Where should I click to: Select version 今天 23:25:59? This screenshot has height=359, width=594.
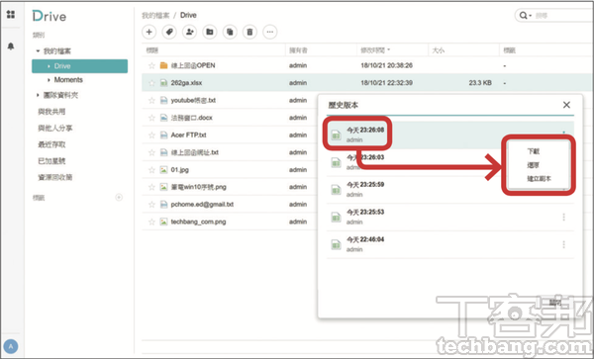click(450, 190)
